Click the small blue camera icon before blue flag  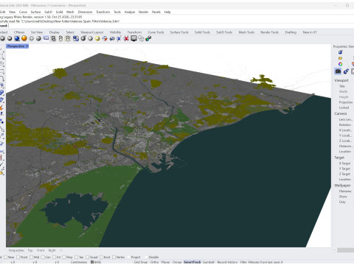112,38
